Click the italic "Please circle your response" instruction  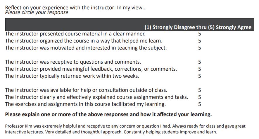pyautogui.click(x=37, y=12)
